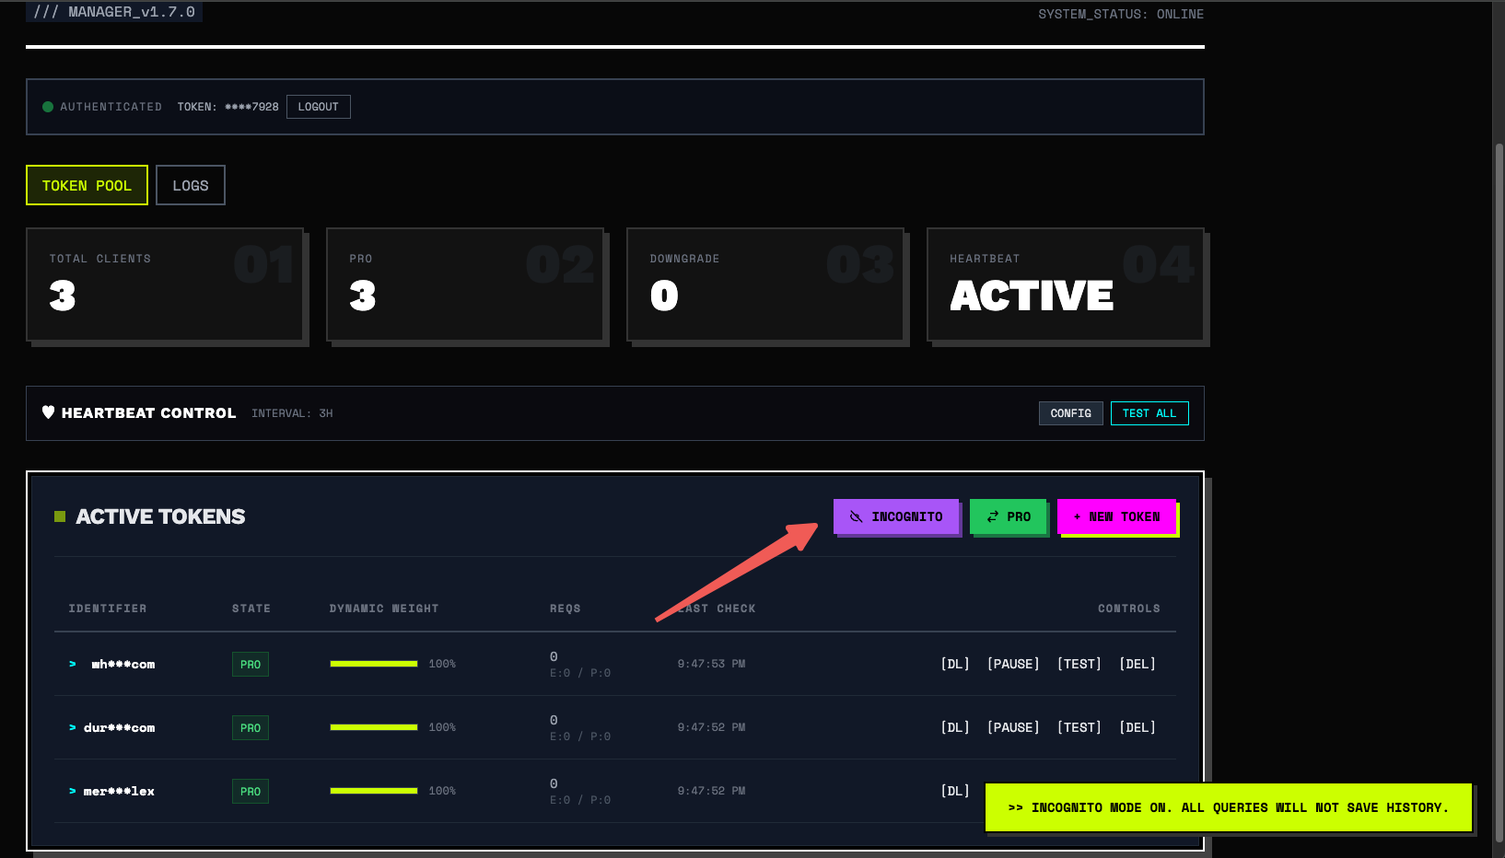
Task: Expand the dur***com token row arrow
Action: 73,727
